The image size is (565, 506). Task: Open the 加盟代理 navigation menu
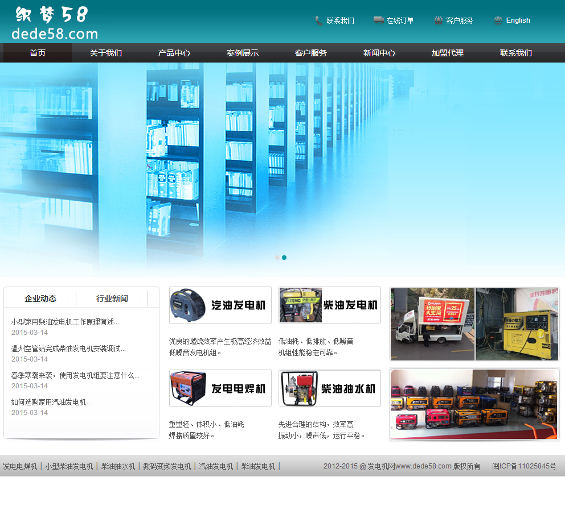click(x=448, y=53)
